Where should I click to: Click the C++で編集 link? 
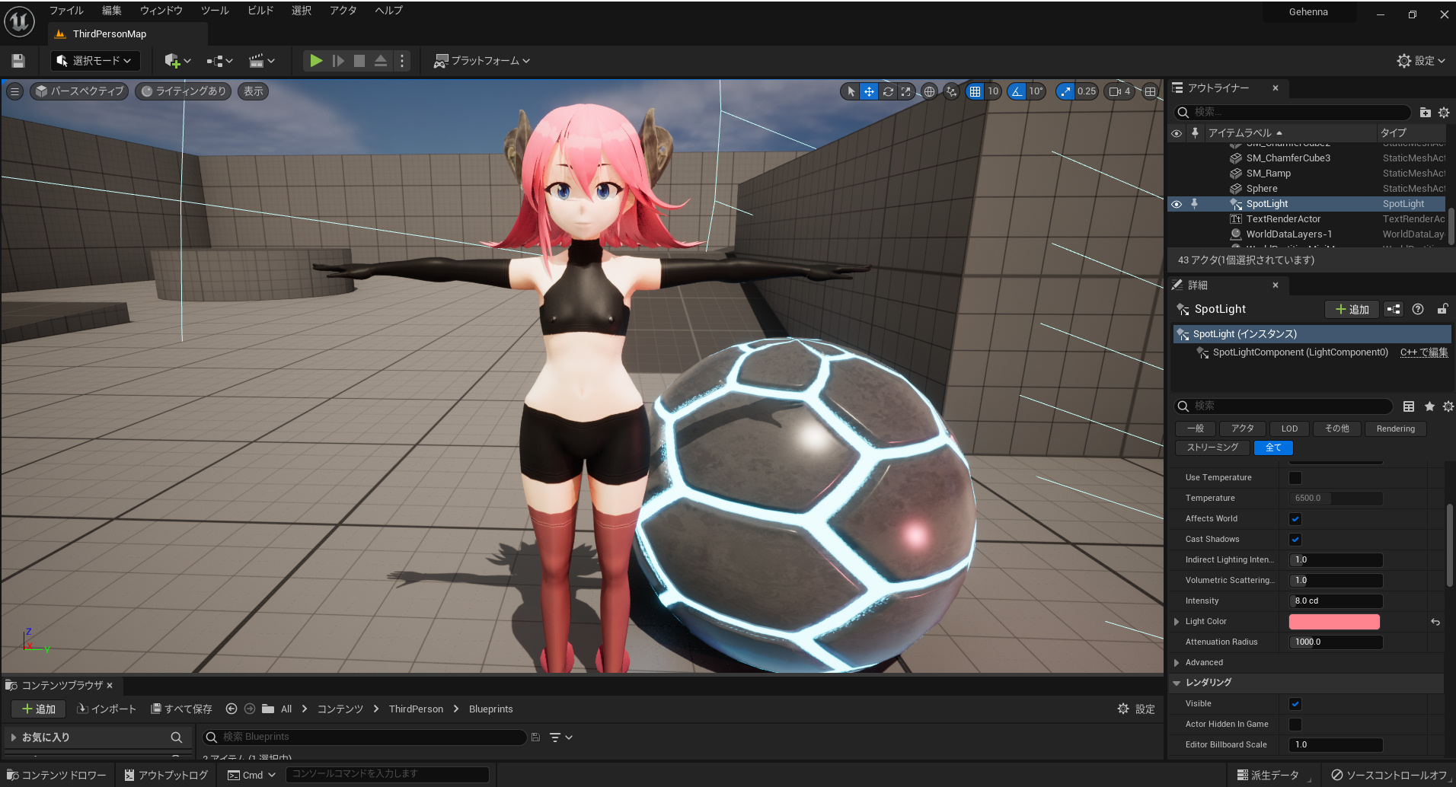coord(1424,352)
